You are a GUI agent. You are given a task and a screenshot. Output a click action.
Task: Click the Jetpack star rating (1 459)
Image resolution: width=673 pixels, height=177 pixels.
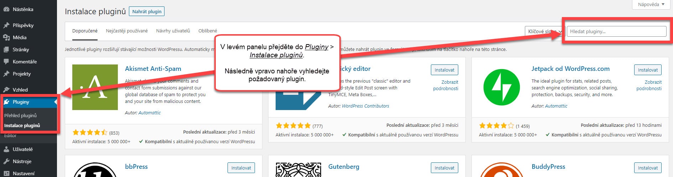pyautogui.click(x=496, y=125)
